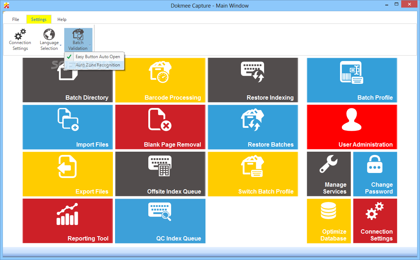Viewport: 420px width, 260px height.
Task: Click the Batch Validation ribbon button
Action: 78,40
